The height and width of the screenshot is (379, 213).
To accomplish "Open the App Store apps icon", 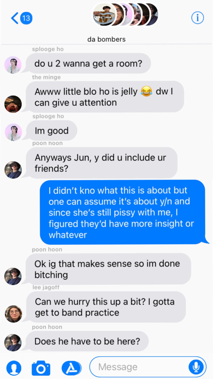I will (71, 368).
